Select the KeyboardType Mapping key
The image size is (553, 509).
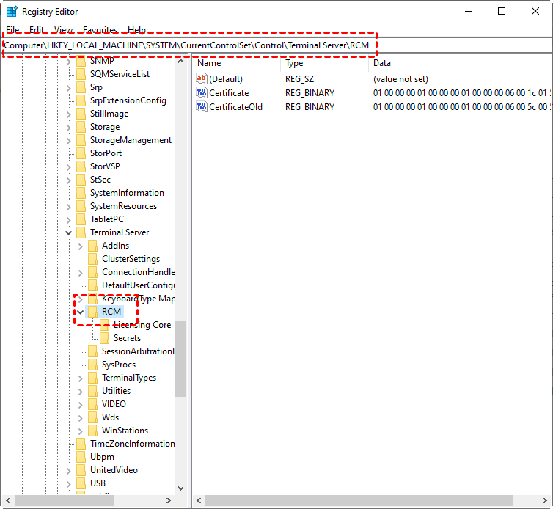tap(138, 299)
